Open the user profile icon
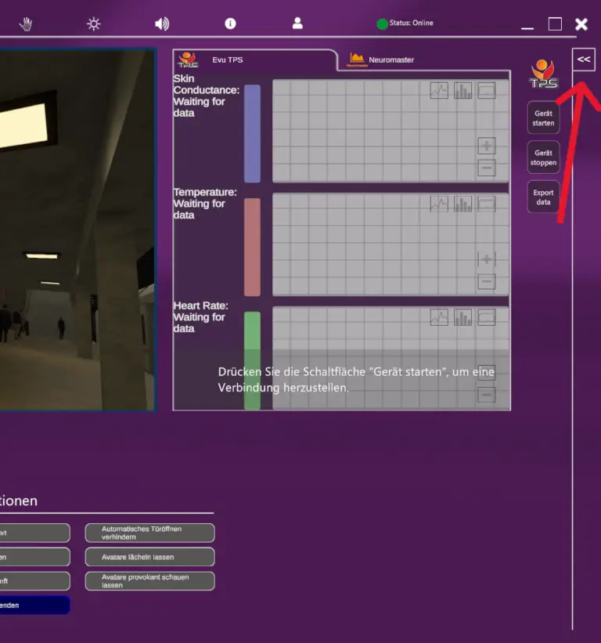Viewport: 601px width, 643px height. pyautogui.click(x=297, y=23)
